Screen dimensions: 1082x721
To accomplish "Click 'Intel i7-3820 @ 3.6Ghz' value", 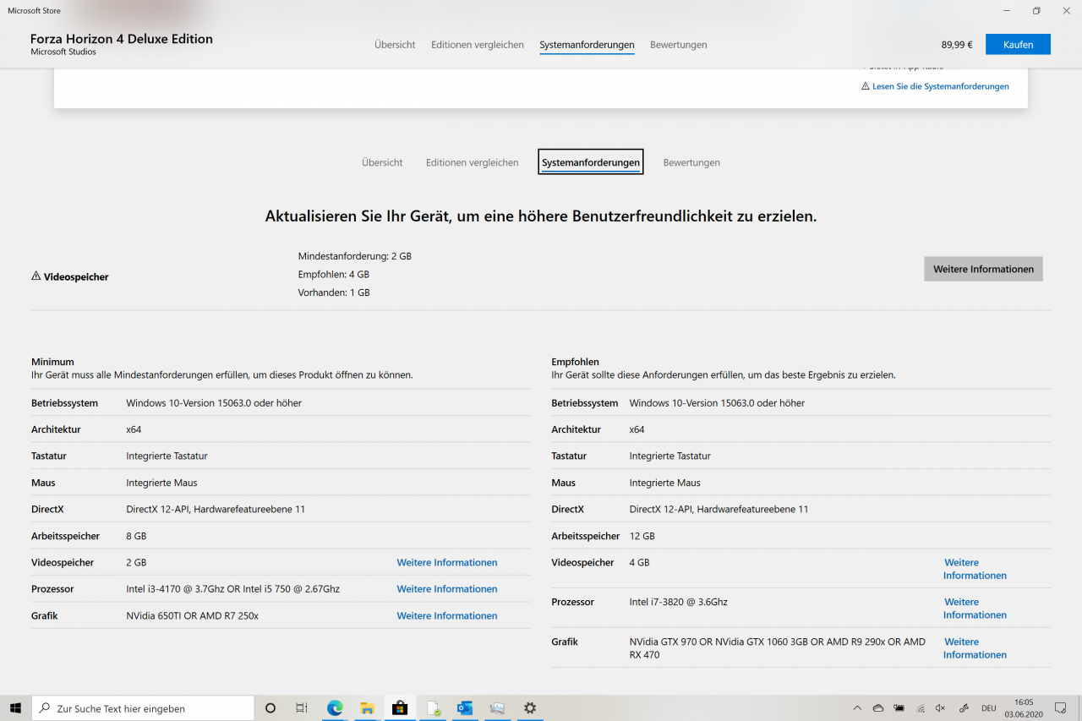I will pyautogui.click(x=679, y=602).
